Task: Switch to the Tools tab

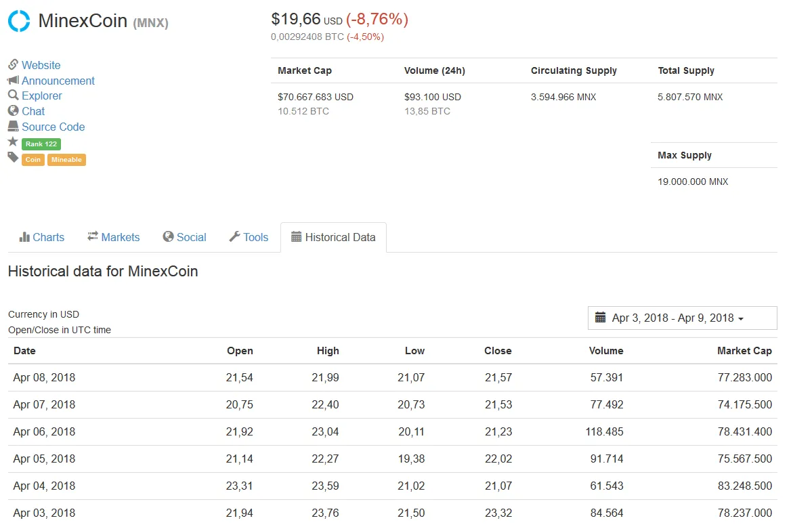Action: pyautogui.click(x=249, y=237)
